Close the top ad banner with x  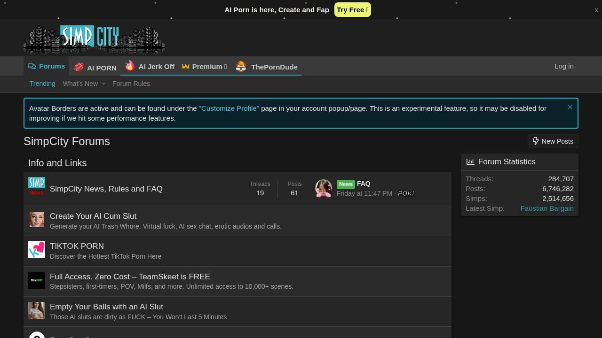(596, 10)
